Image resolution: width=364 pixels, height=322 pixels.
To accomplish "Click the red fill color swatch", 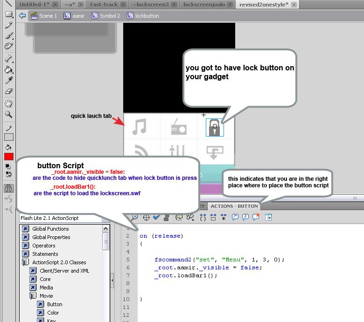I will click(9, 157).
